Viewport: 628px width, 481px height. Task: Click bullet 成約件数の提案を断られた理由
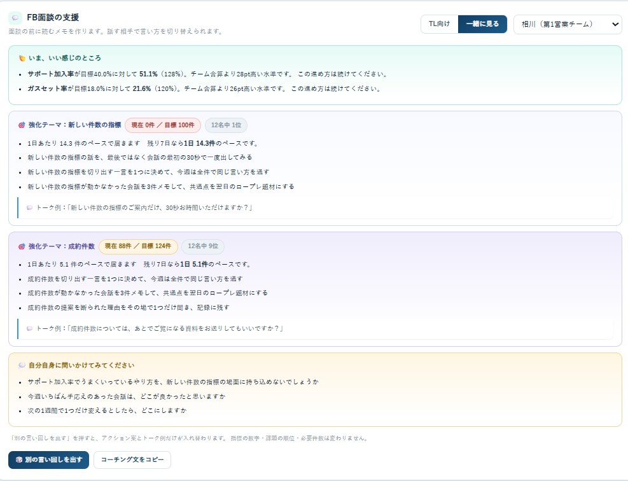[x=128, y=307]
